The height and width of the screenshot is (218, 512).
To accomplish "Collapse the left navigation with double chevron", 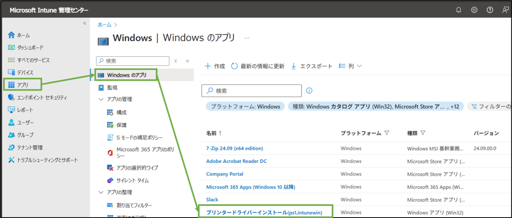I will pyautogui.click(x=84, y=23).
